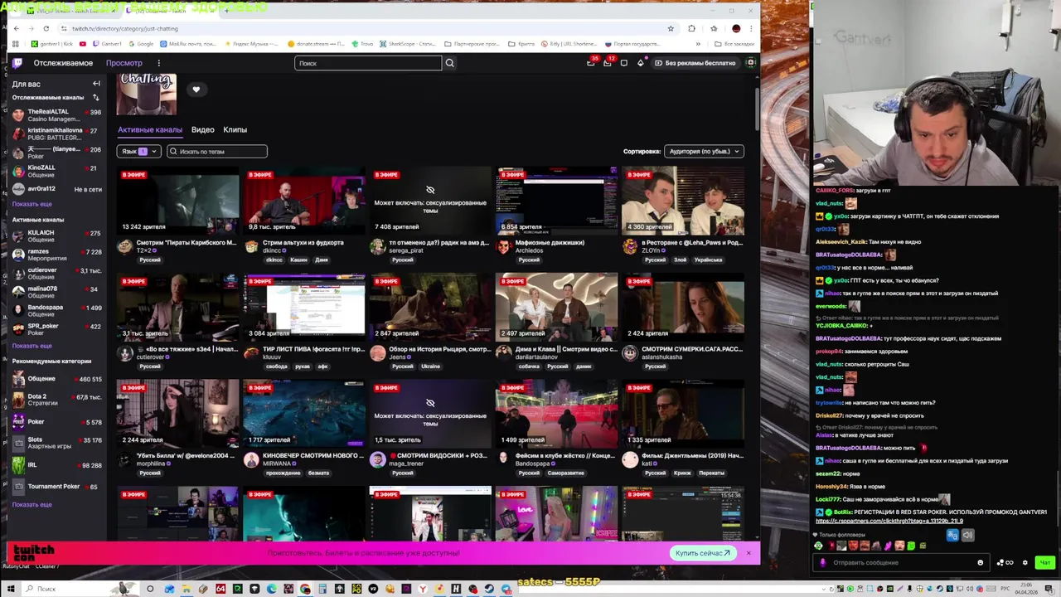
Task: Open Отслеживаемое in top navigation
Action: (x=63, y=63)
